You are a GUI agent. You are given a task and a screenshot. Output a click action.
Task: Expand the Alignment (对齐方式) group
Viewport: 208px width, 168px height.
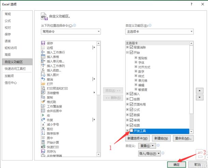point(136,67)
